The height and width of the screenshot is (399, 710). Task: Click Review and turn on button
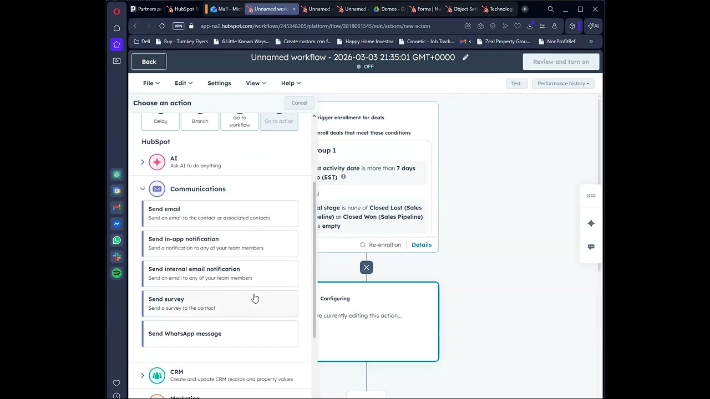pyautogui.click(x=561, y=62)
